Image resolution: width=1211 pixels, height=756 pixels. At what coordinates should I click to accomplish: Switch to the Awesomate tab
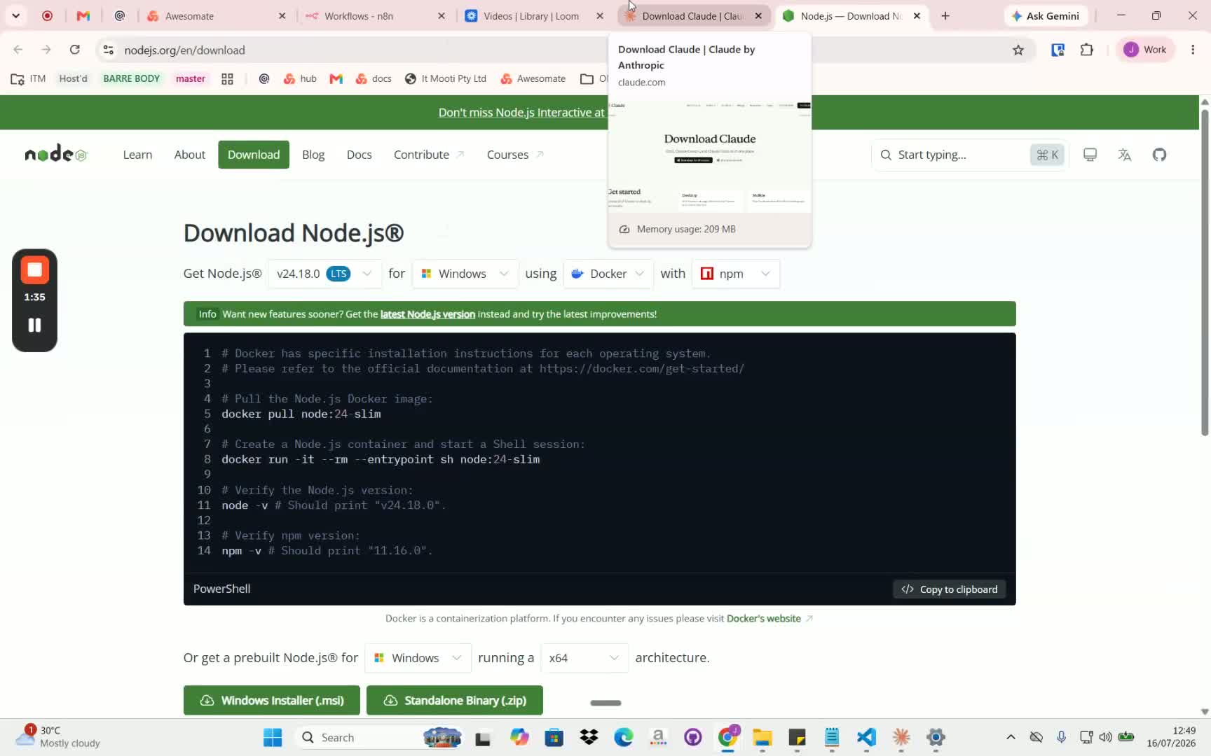point(217,15)
